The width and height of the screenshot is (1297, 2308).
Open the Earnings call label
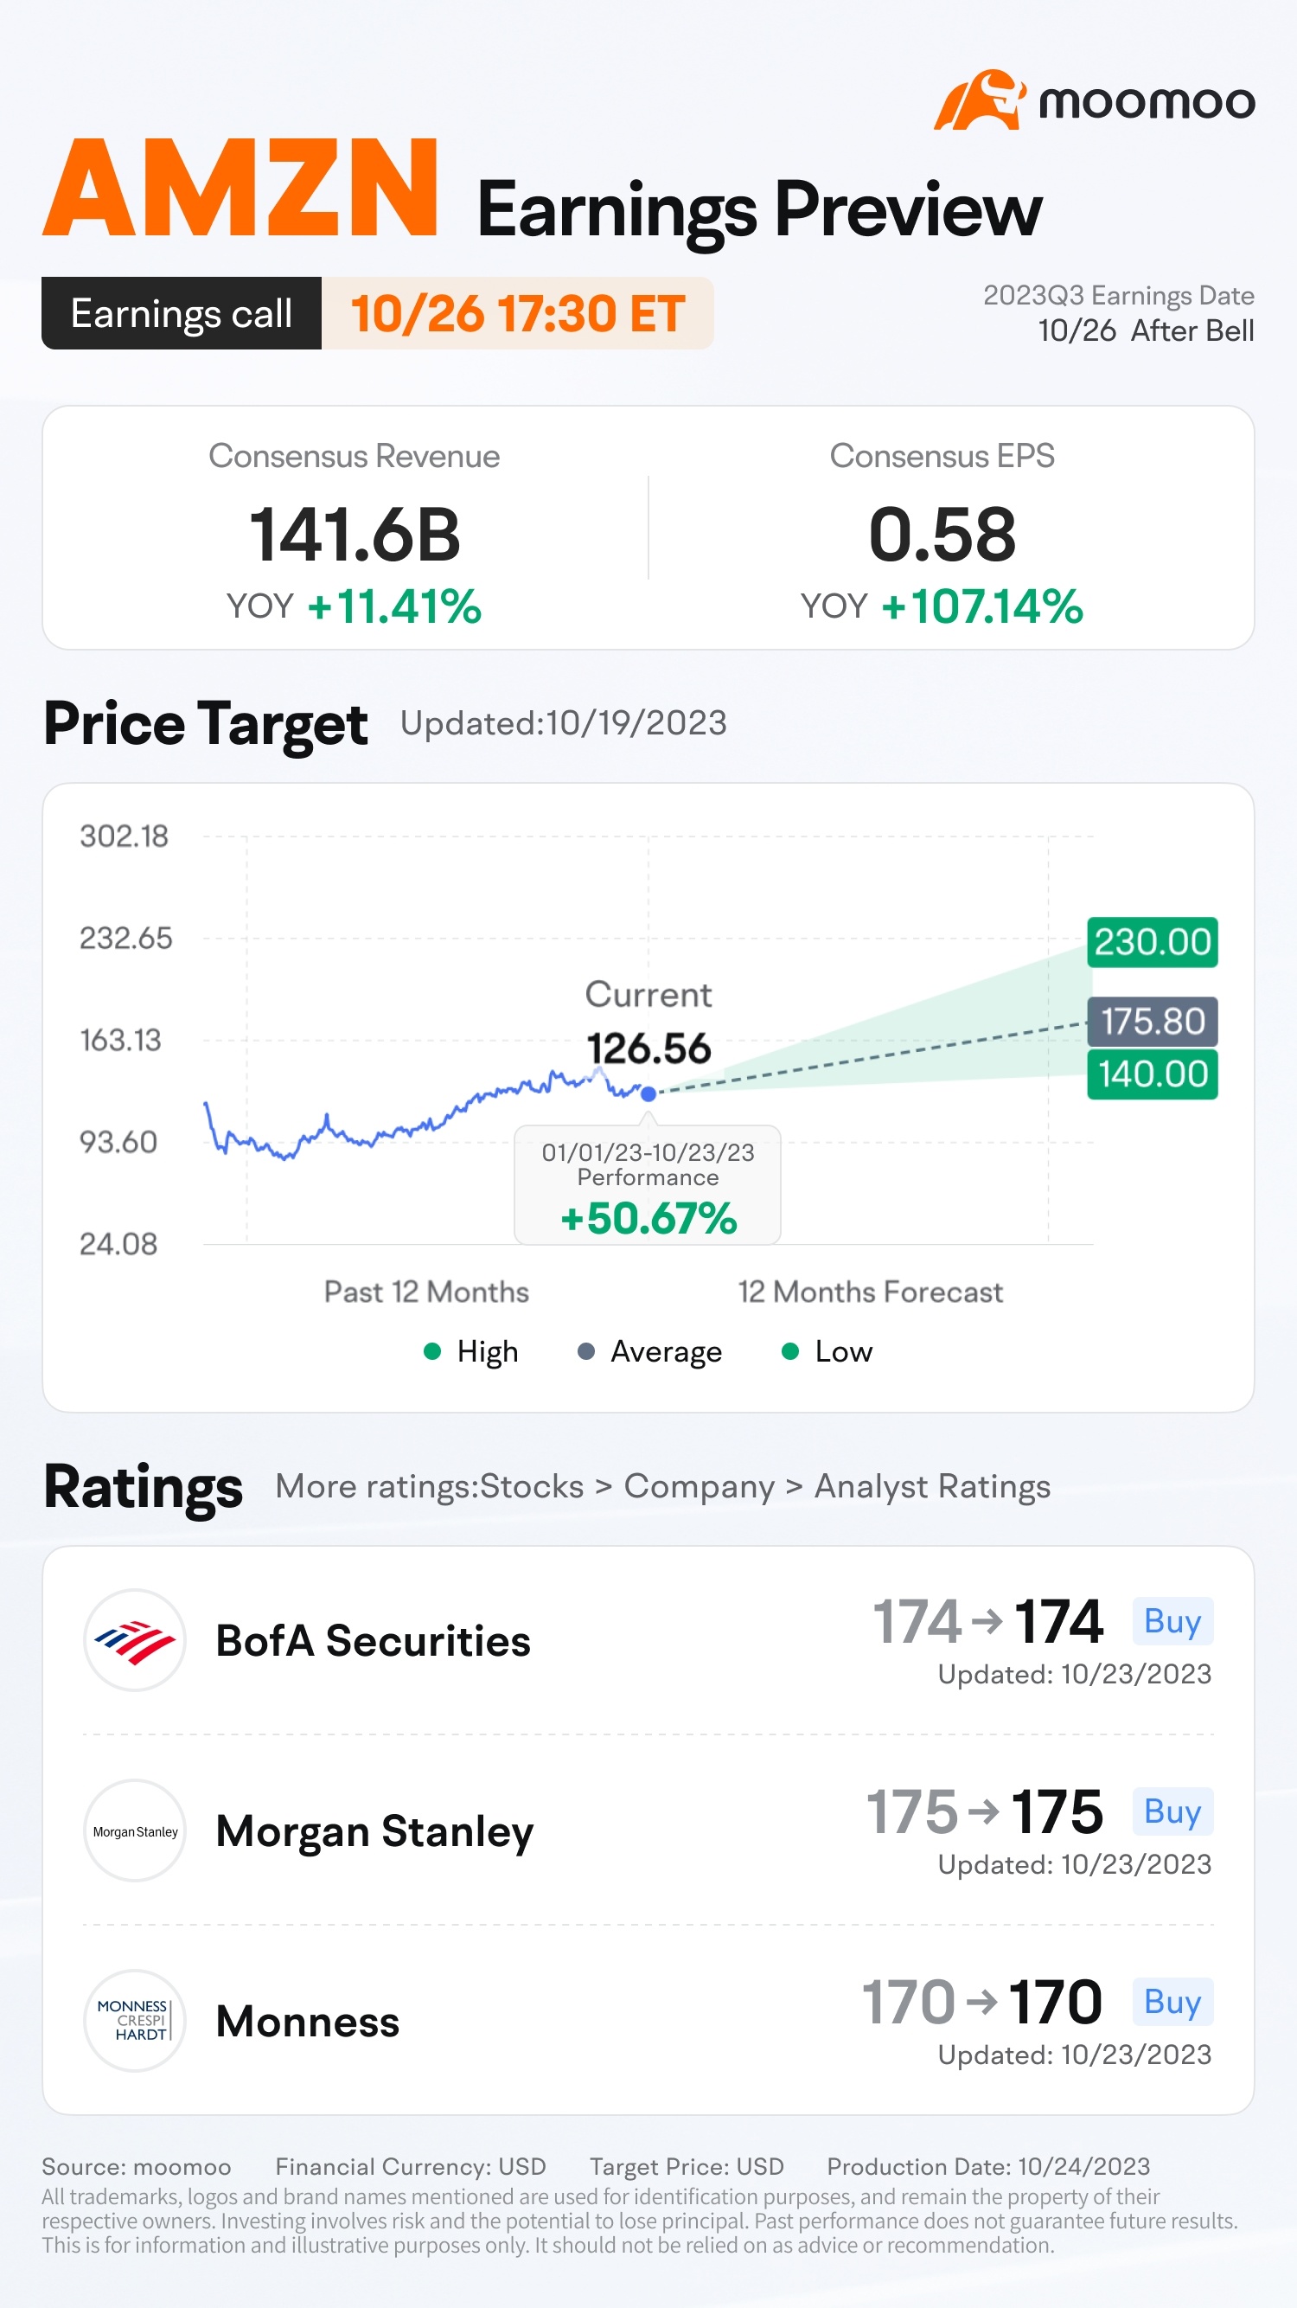pos(182,313)
